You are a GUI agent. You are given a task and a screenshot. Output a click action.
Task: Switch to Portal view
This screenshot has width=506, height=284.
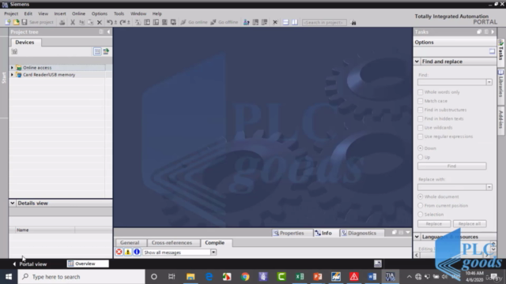point(30,264)
